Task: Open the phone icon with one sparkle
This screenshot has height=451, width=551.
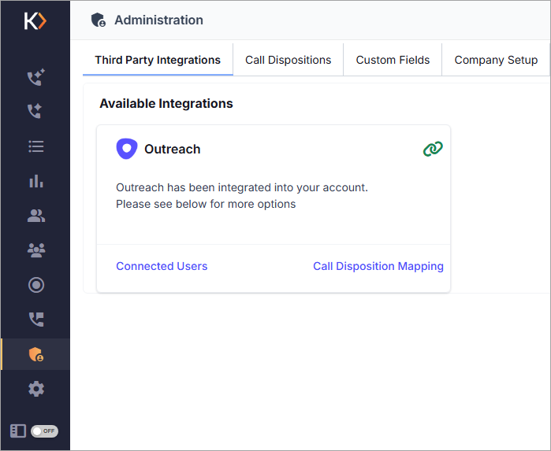Action: point(35,111)
